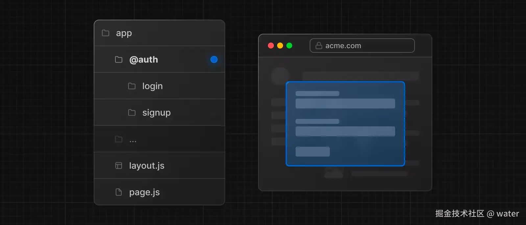526x225 pixels.
Task: Click the @auth folder icon
Action: (119, 60)
